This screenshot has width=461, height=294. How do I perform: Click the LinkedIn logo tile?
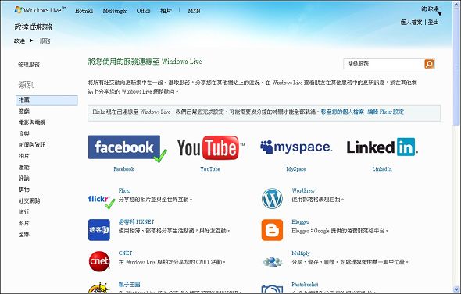[x=382, y=147]
